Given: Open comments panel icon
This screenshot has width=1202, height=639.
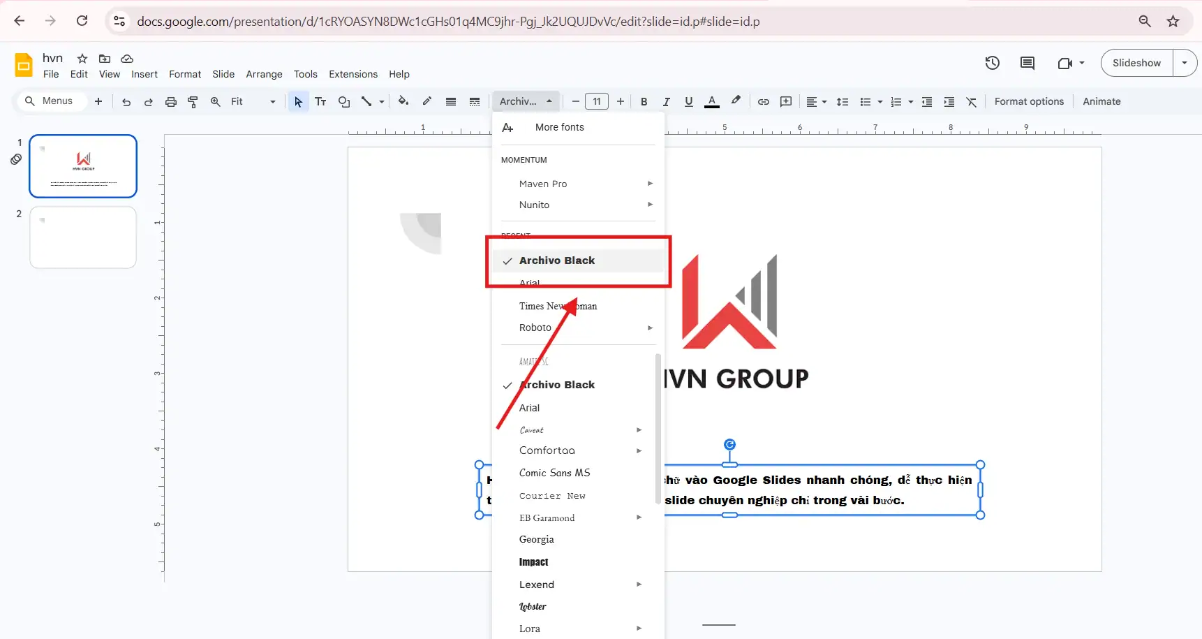Looking at the screenshot, I should 1027,63.
